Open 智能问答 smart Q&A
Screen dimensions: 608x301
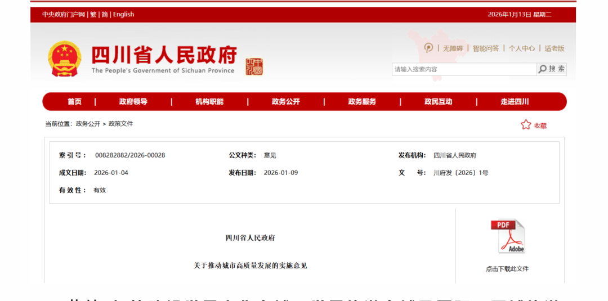pos(486,48)
